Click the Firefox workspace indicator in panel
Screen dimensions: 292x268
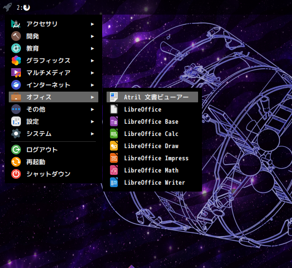coord(23,7)
